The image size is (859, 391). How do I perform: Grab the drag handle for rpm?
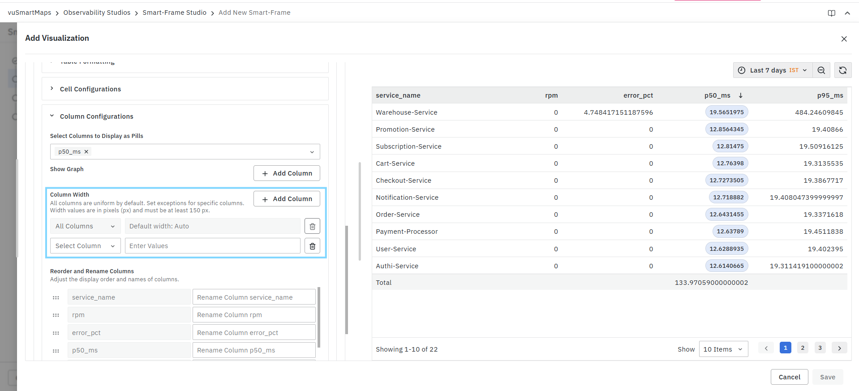[56, 315]
